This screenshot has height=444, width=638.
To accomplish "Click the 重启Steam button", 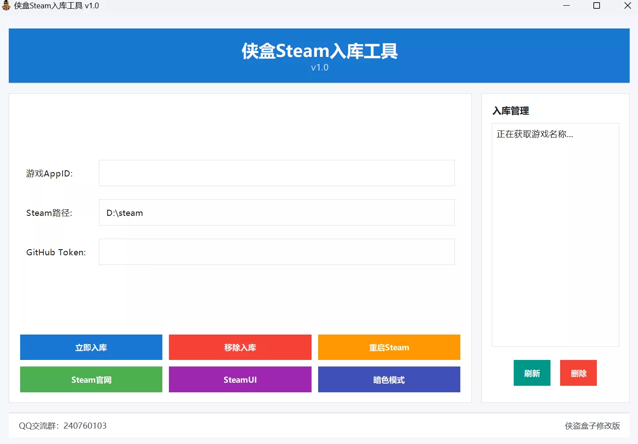I will (389, 347).
